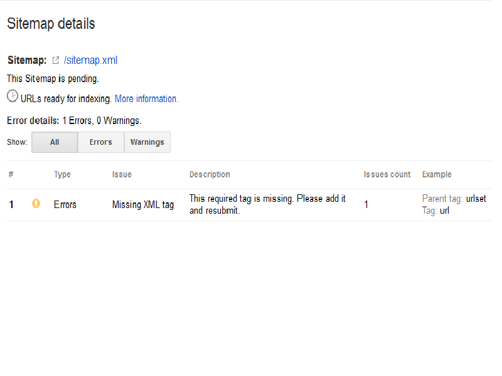
Task: Click the required tag missing description text
Action: pyautogui.click(x=267, y=204)
